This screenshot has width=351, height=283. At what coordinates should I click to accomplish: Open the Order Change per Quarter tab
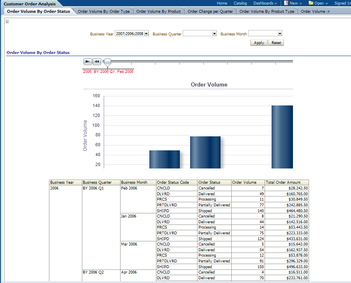tap(210, 12)
